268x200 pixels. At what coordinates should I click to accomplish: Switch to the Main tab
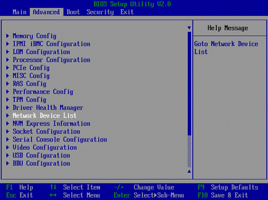point(19,12)
